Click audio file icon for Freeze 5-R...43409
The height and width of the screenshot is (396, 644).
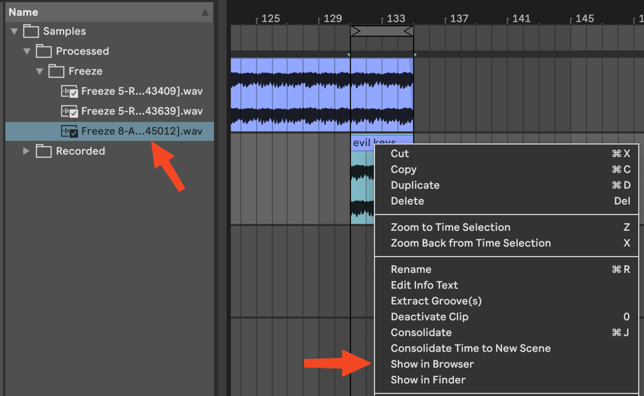pos(69,92)
